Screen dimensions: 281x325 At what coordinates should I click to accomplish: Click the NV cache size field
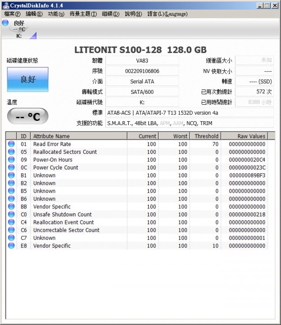254,71
